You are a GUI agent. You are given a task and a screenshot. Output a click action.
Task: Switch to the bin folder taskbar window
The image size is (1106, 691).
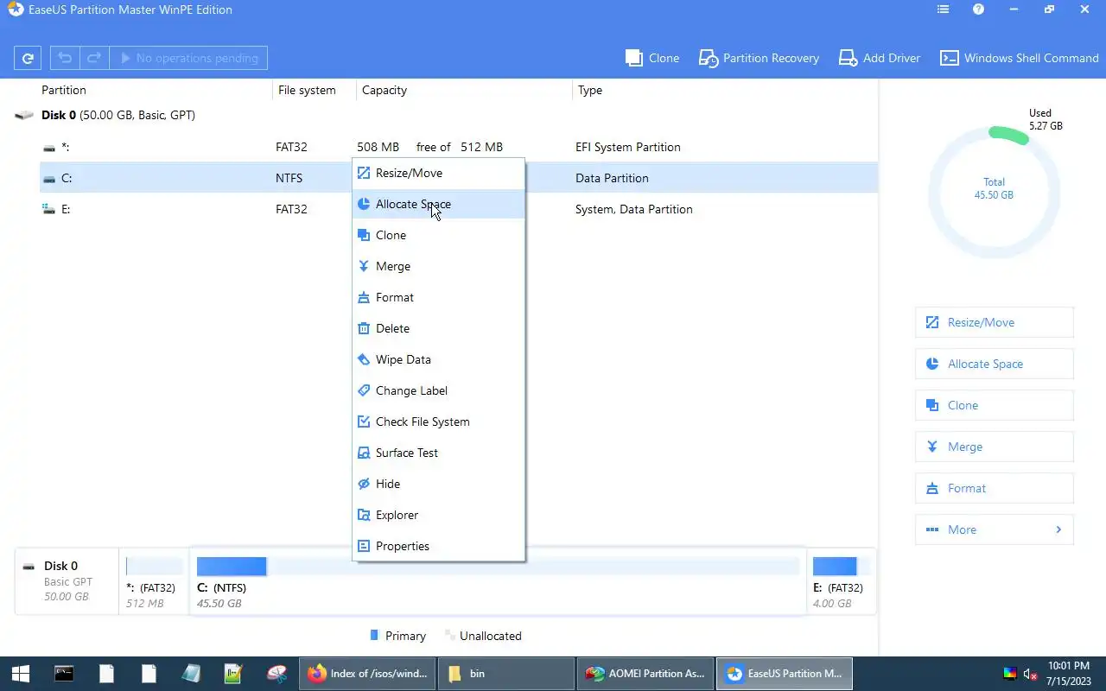coord(505,674)
